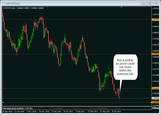Click the 25 Nov 2010 date label
161x115 pixels.
point(44,111)
